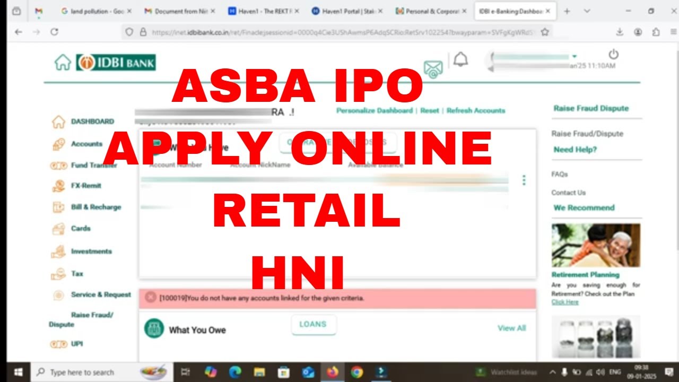Click the IDBI BANK logo
679x382 pixels.
(x=116, y=63)
